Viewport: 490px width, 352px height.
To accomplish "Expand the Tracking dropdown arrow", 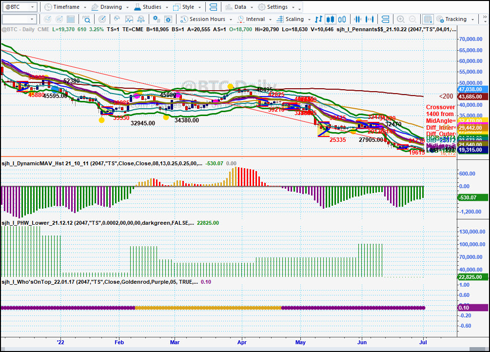I will [473, 20].
